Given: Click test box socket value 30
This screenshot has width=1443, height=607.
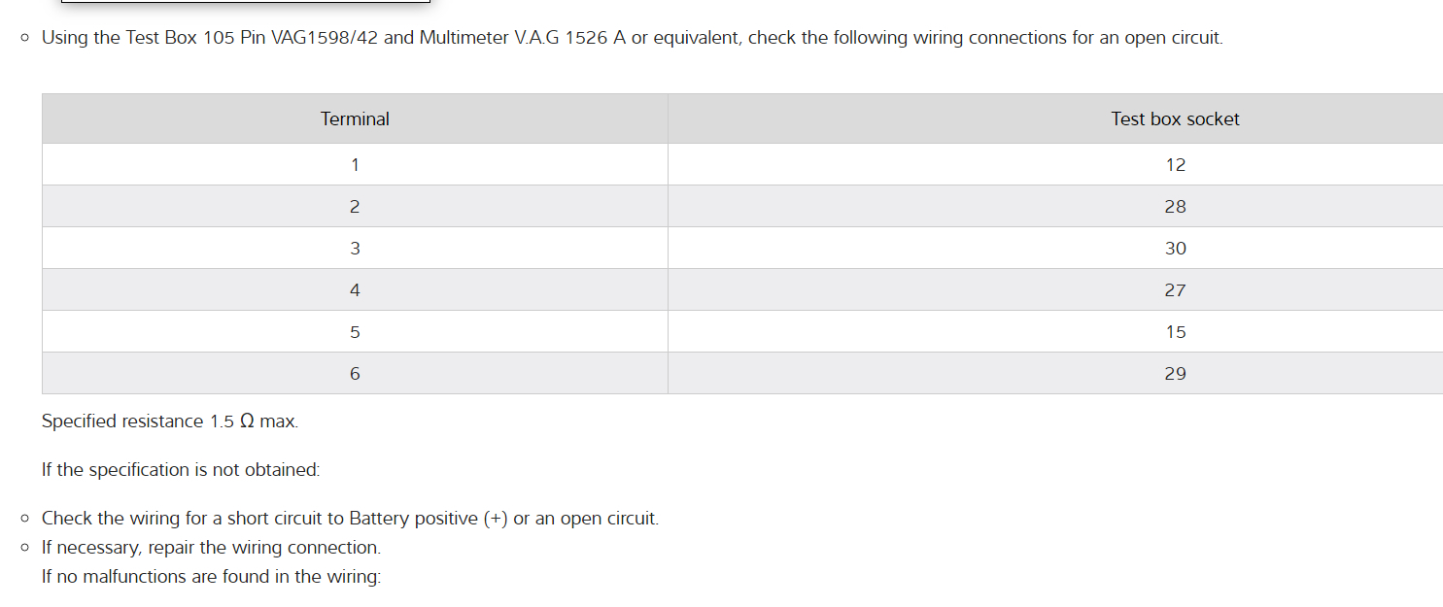Looking at the screenshot, I should (1175, 249).
